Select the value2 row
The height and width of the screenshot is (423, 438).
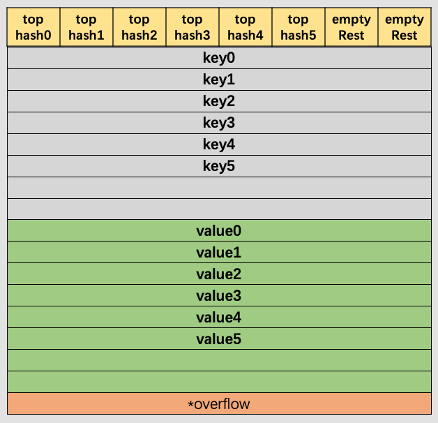coord(219,274)
